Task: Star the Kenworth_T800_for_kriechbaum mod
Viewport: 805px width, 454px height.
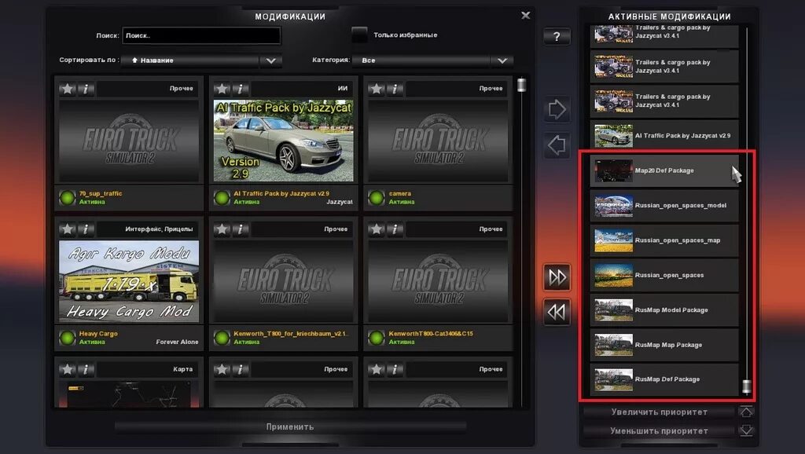Action: click(222, 229)
